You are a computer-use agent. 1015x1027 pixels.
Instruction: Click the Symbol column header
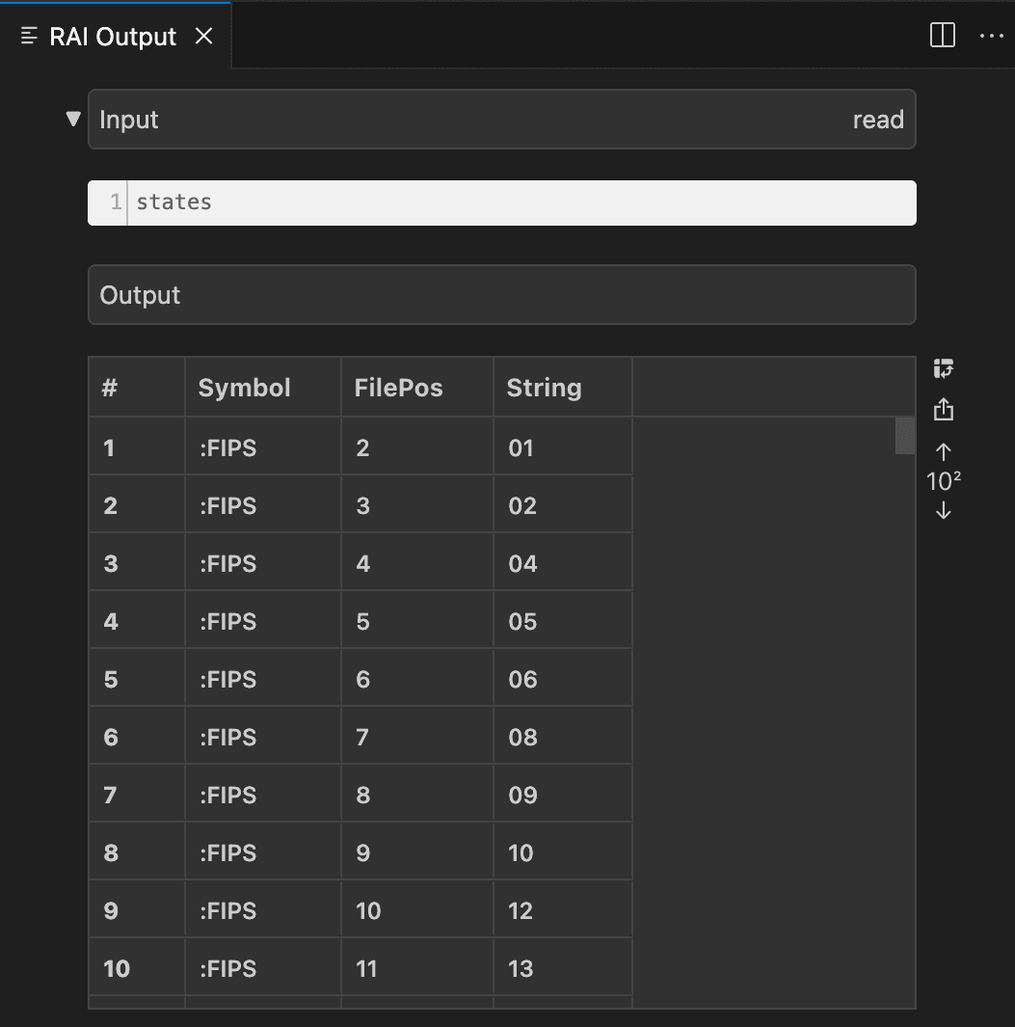pyautogui.click(x=263, y=387)
